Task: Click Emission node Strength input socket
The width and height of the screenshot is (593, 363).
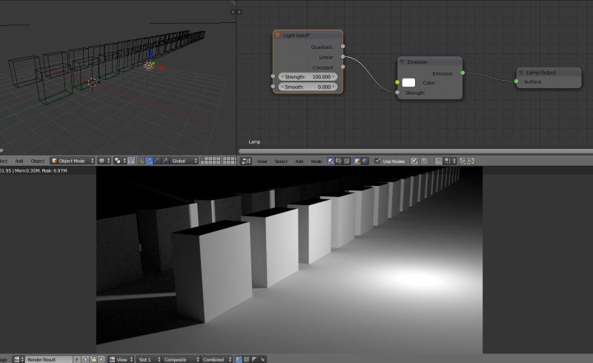Action: (x=397, y=93)
